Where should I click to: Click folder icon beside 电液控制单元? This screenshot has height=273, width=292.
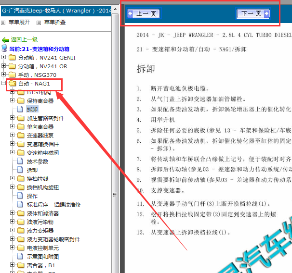pos(21,248)
